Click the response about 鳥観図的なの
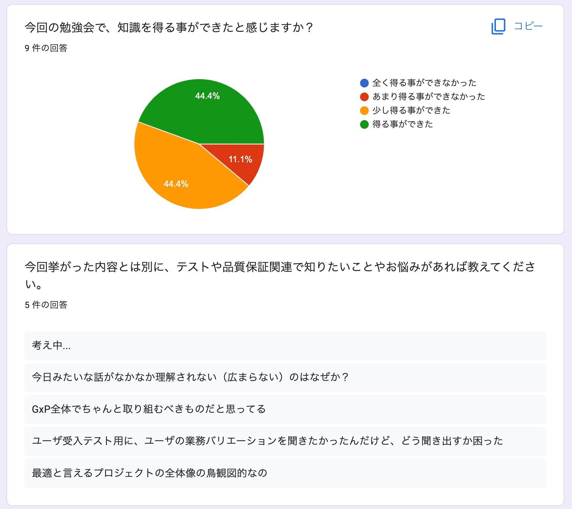572x509 pixels. tap(285, 473)
